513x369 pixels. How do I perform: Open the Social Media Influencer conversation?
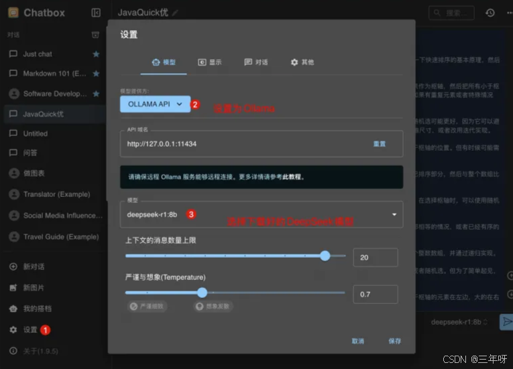pyautogui.click(x=54, y=216)
